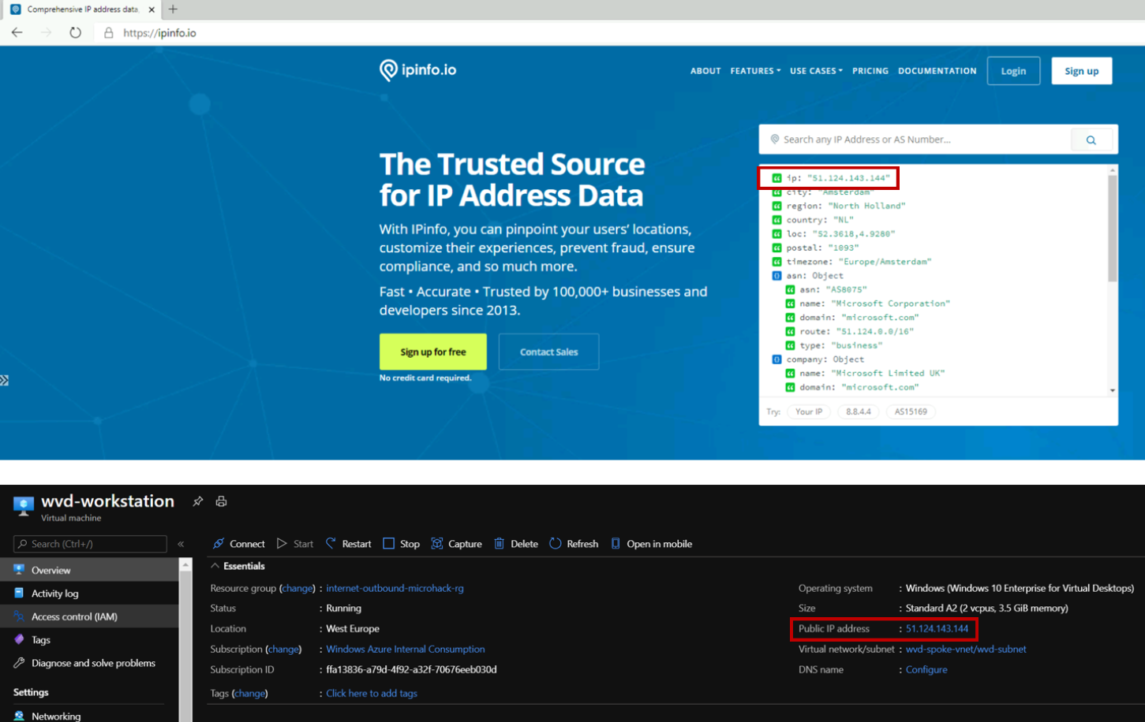Image resolution: width=1145 pixels, height=722 pixels.
Task: Stop the virtual machine
Action: tap(401, 544)
